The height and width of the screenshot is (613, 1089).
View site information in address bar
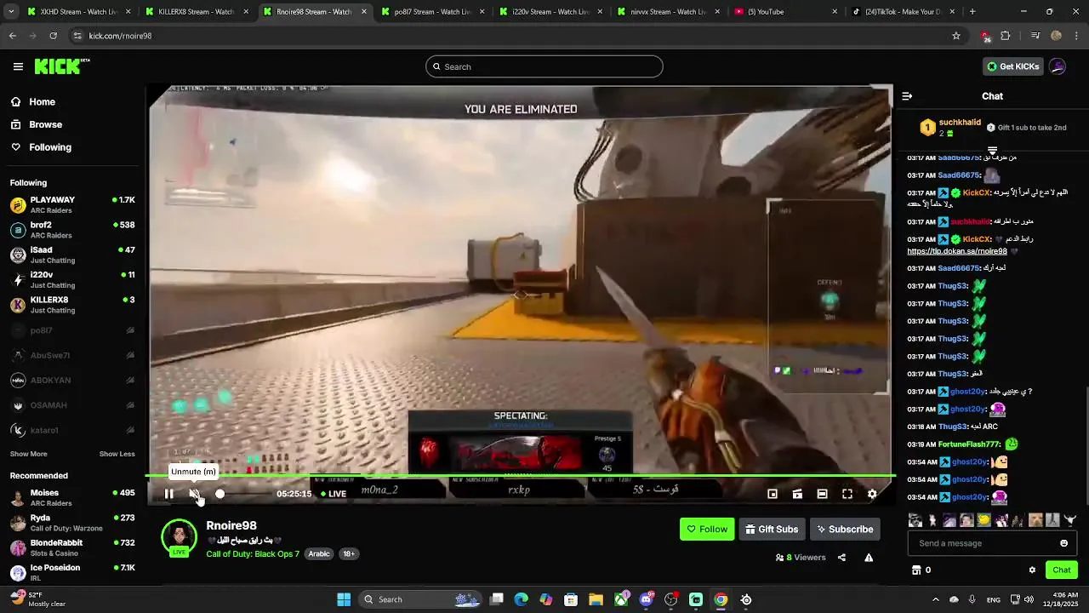77,36
